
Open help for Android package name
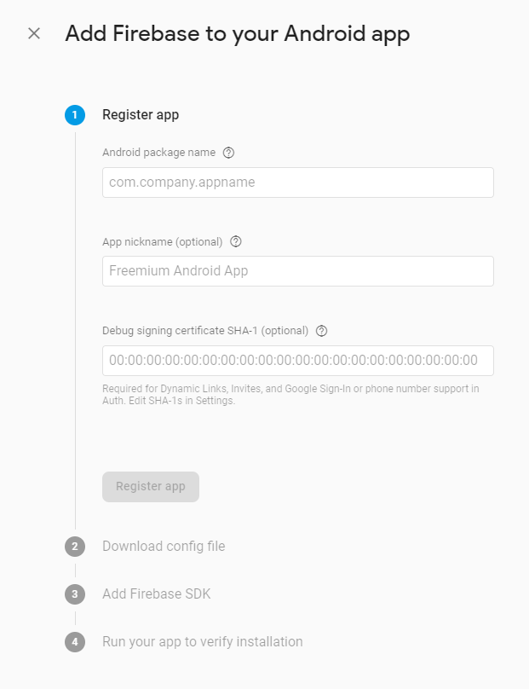[228, 153]
